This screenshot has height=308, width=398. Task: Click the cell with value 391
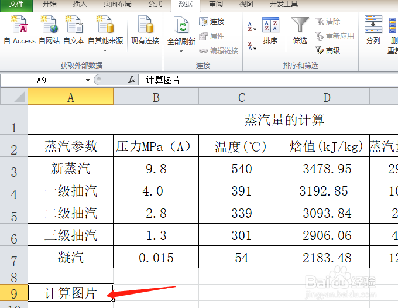[242, 190]
